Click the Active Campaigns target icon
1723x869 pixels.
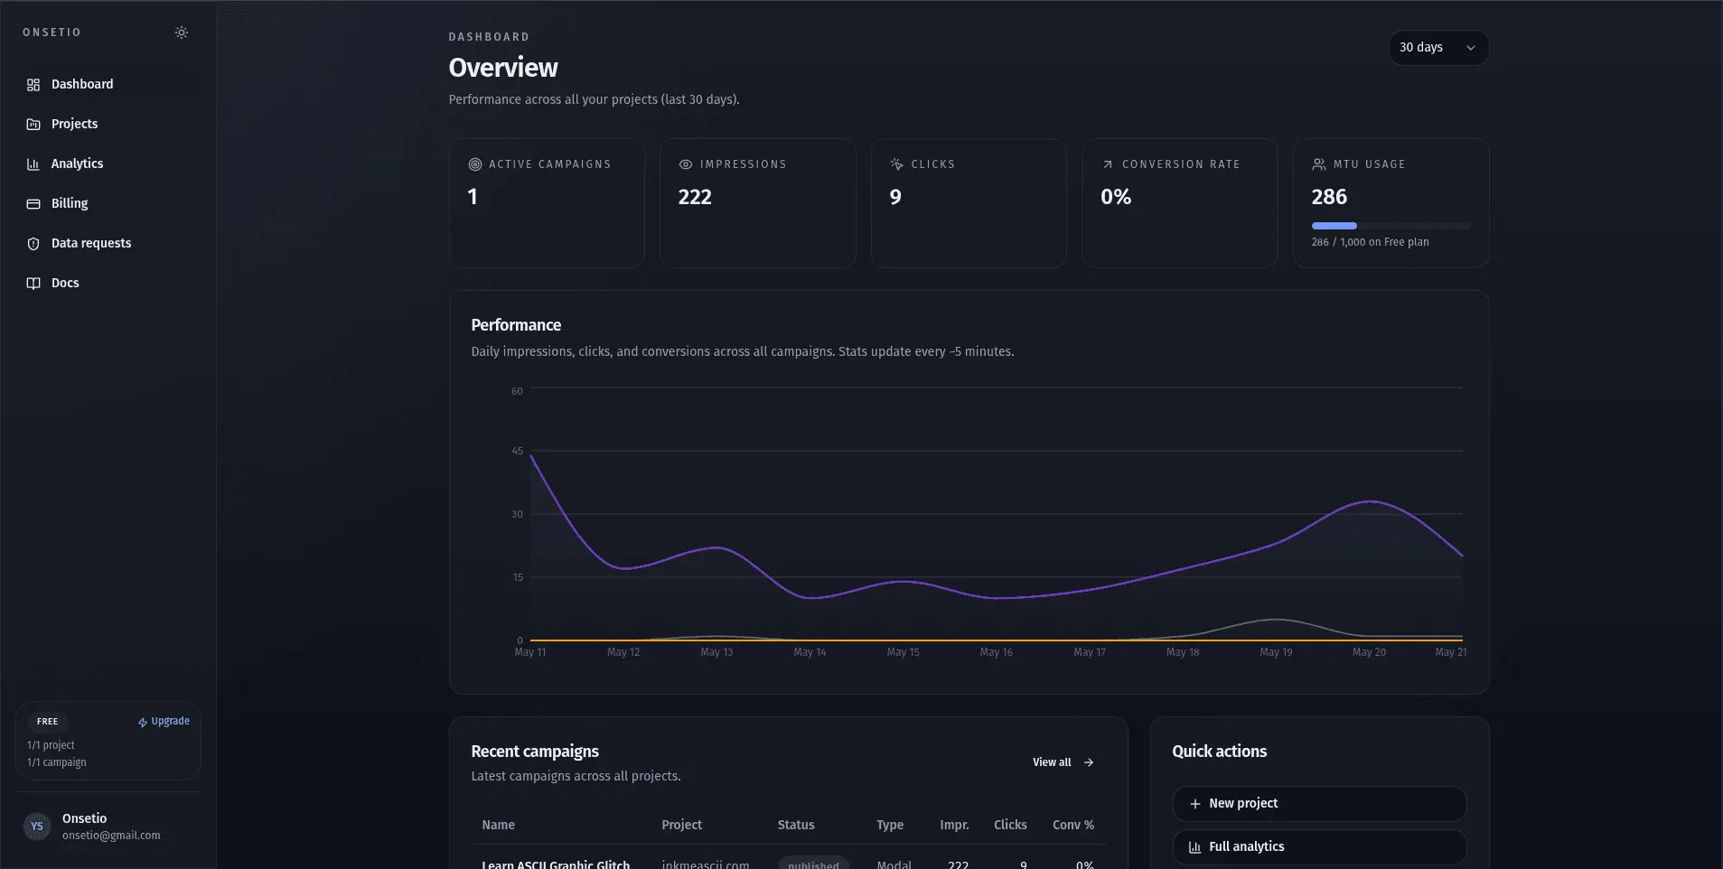tap(475, 164)
